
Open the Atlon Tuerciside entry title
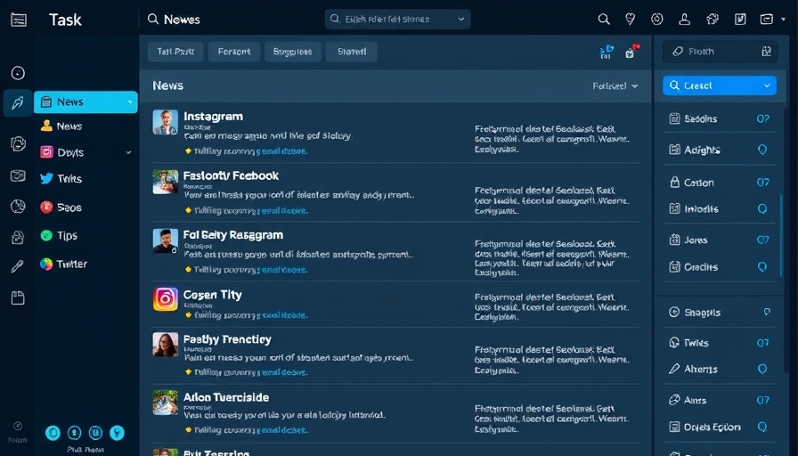[226, 397]
